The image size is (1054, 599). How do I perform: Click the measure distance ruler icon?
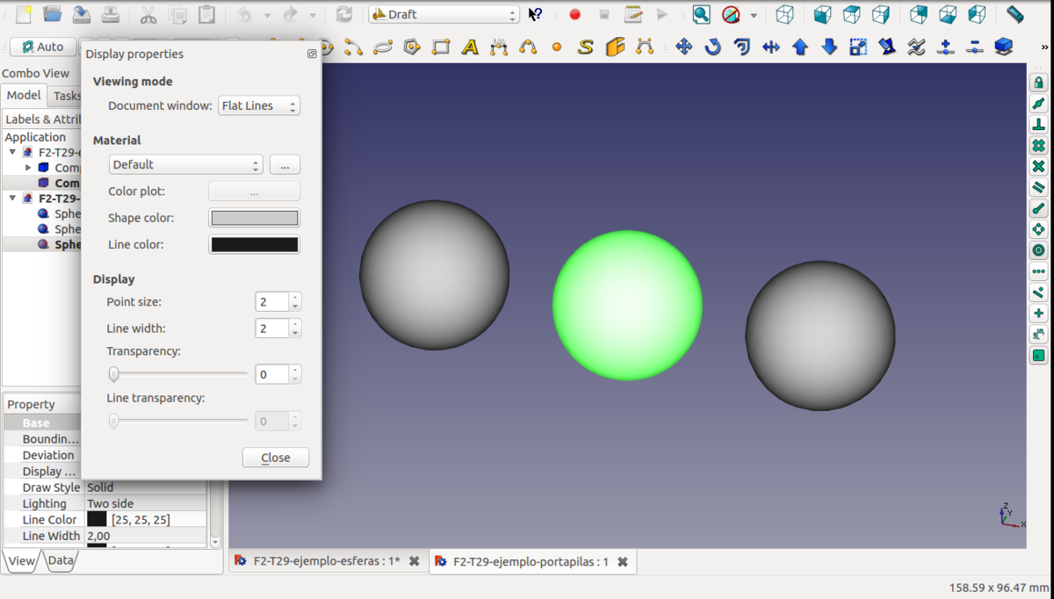pyautogui.click(x=1014, y=15)
